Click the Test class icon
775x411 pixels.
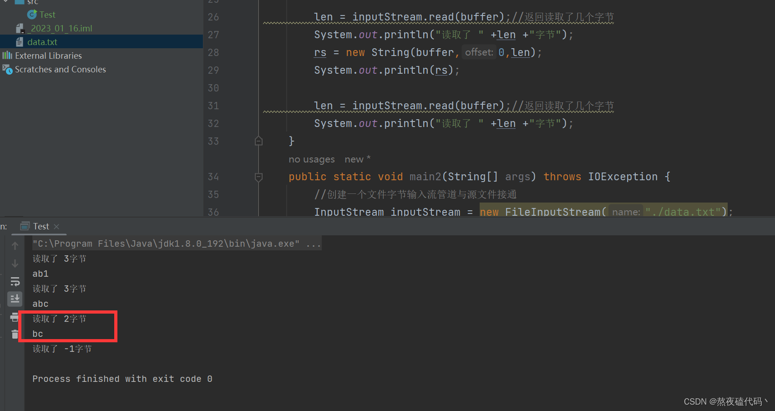[32, 15]
